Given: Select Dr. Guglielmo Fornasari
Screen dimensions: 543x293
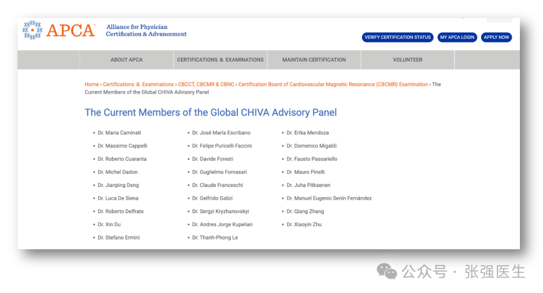Looking at the screenshot, I should pos(220,172).
